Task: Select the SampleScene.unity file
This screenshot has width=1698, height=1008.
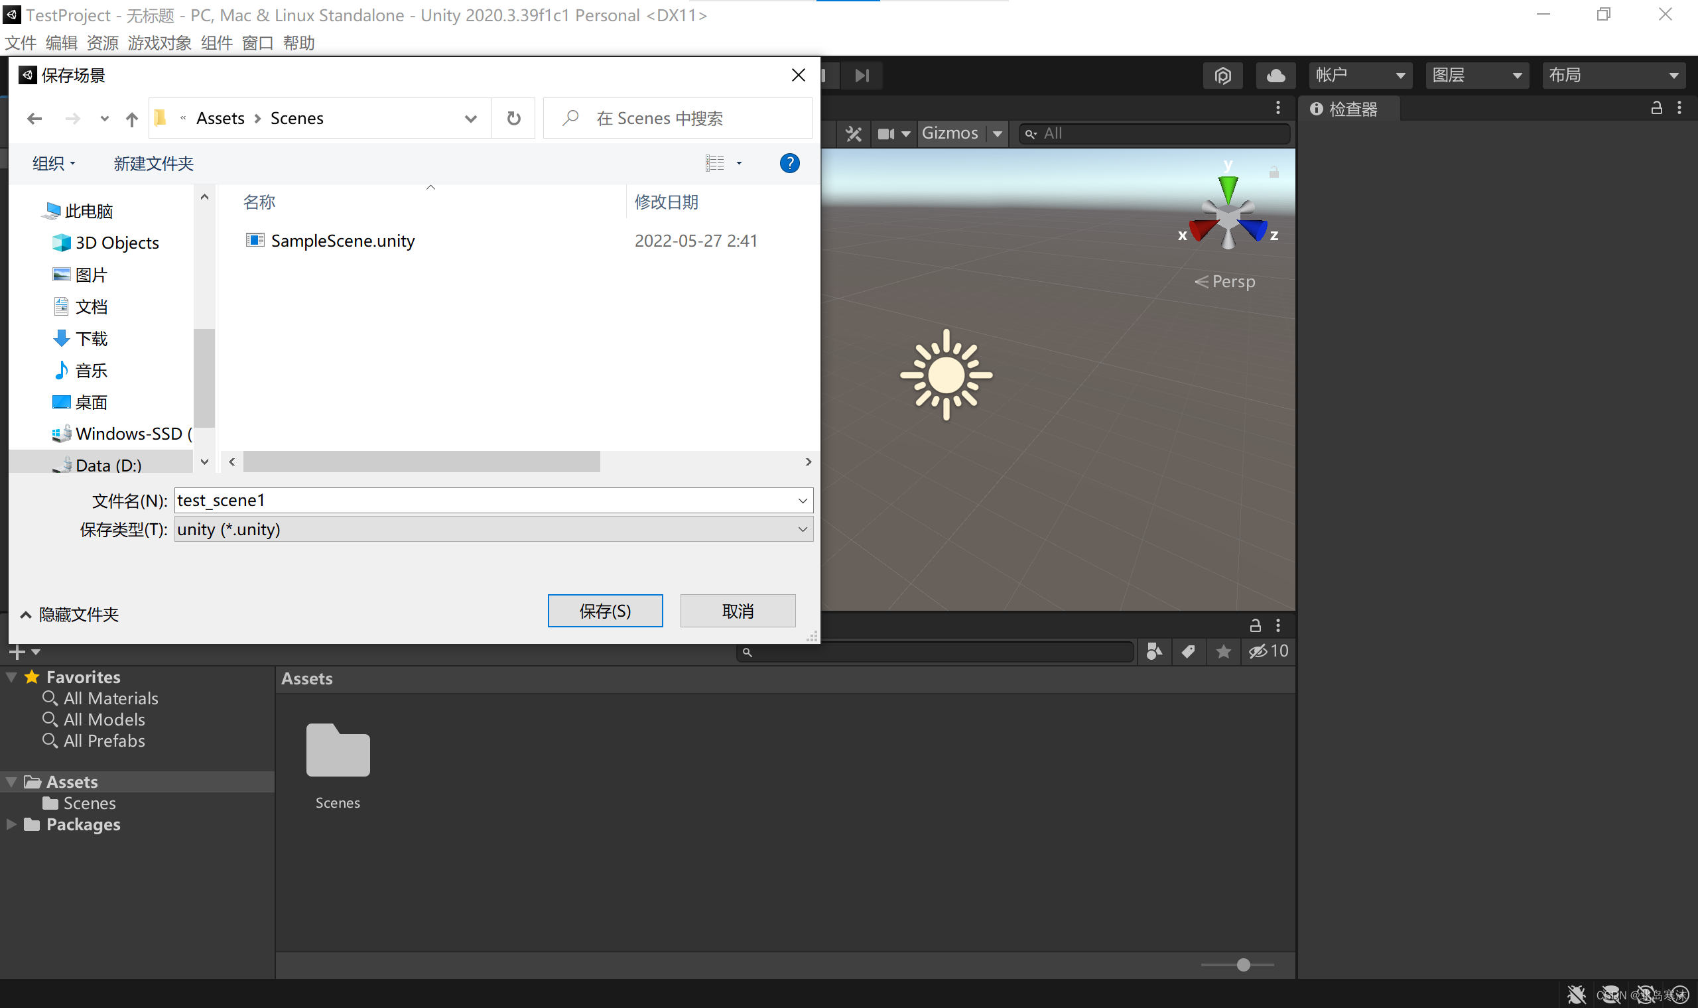Action: 342,241
